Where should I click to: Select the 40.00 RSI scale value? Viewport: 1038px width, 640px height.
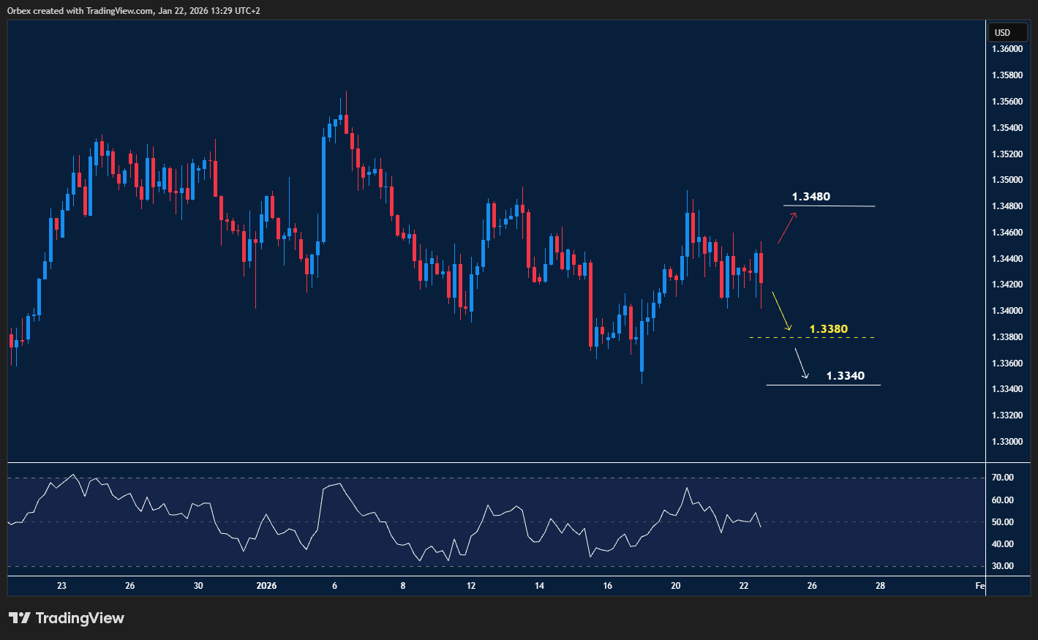[x=1002, y=544]
